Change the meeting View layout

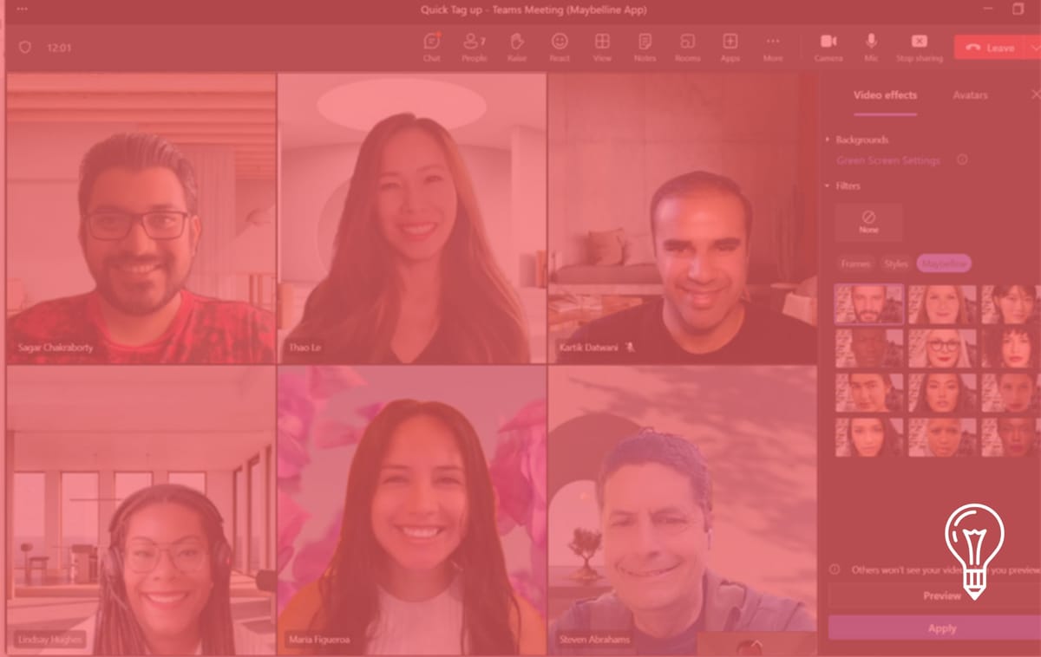coord(602,48)
